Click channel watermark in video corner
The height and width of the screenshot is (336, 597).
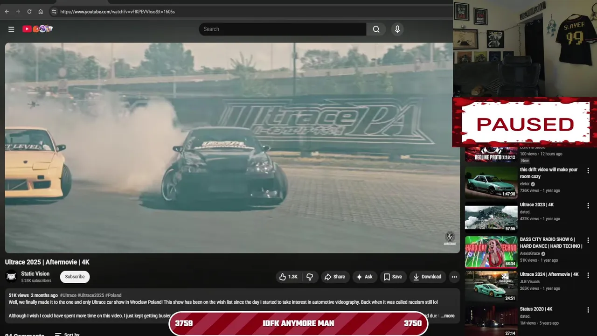point(450,238)
